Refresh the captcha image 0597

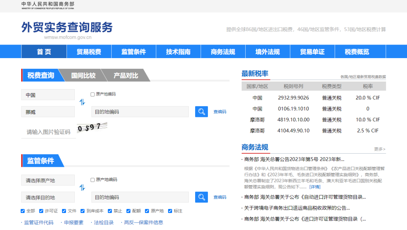tap(92, 127)
